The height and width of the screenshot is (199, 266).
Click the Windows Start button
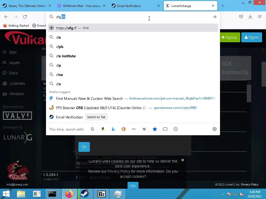[6, 194]
